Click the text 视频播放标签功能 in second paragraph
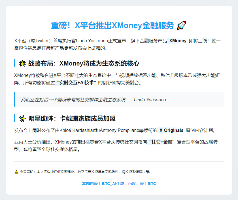The image size is (238, 200). click(138, 75)
